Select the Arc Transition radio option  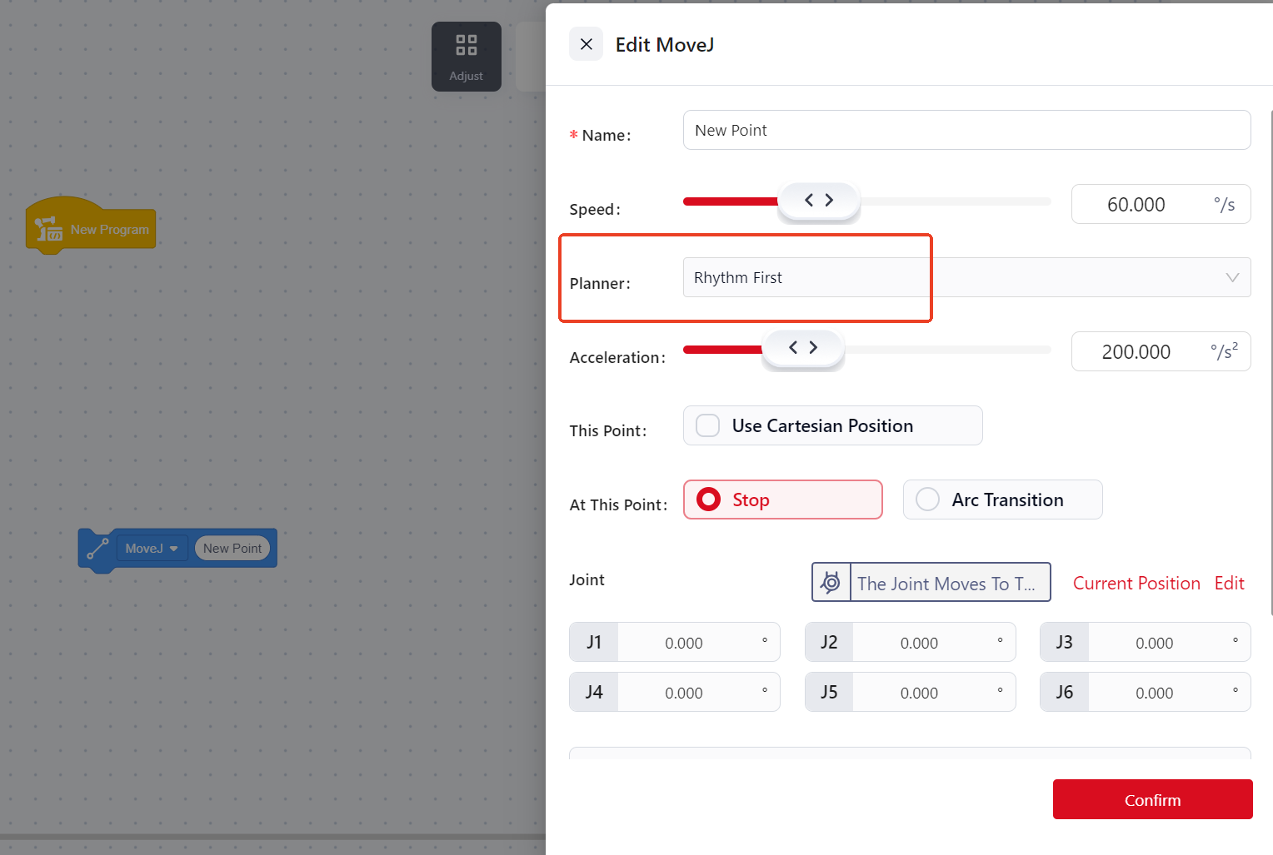click(x=927, y=500)
